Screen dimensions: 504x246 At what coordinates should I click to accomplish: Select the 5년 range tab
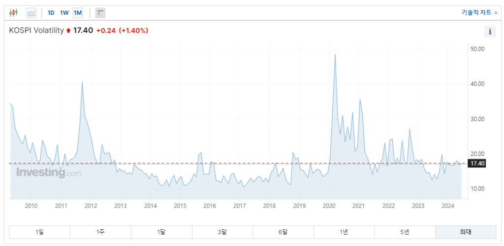(405, 232)
